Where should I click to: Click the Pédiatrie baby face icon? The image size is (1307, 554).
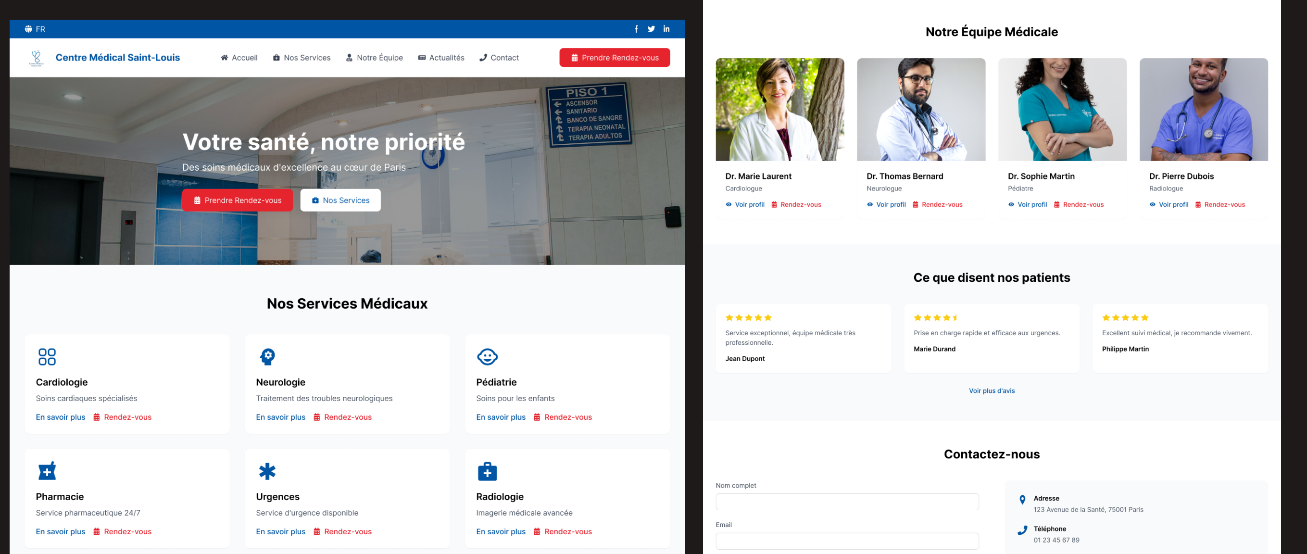click(487, 357)
